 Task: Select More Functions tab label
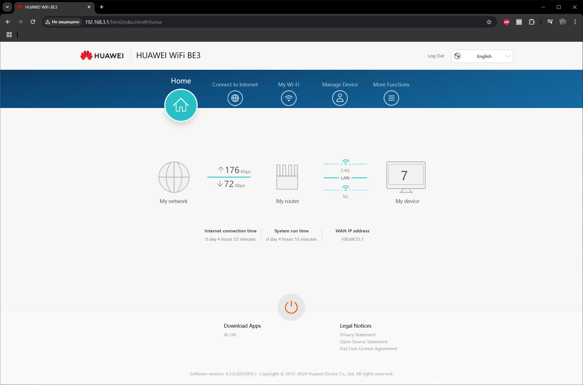coord(391,84)
